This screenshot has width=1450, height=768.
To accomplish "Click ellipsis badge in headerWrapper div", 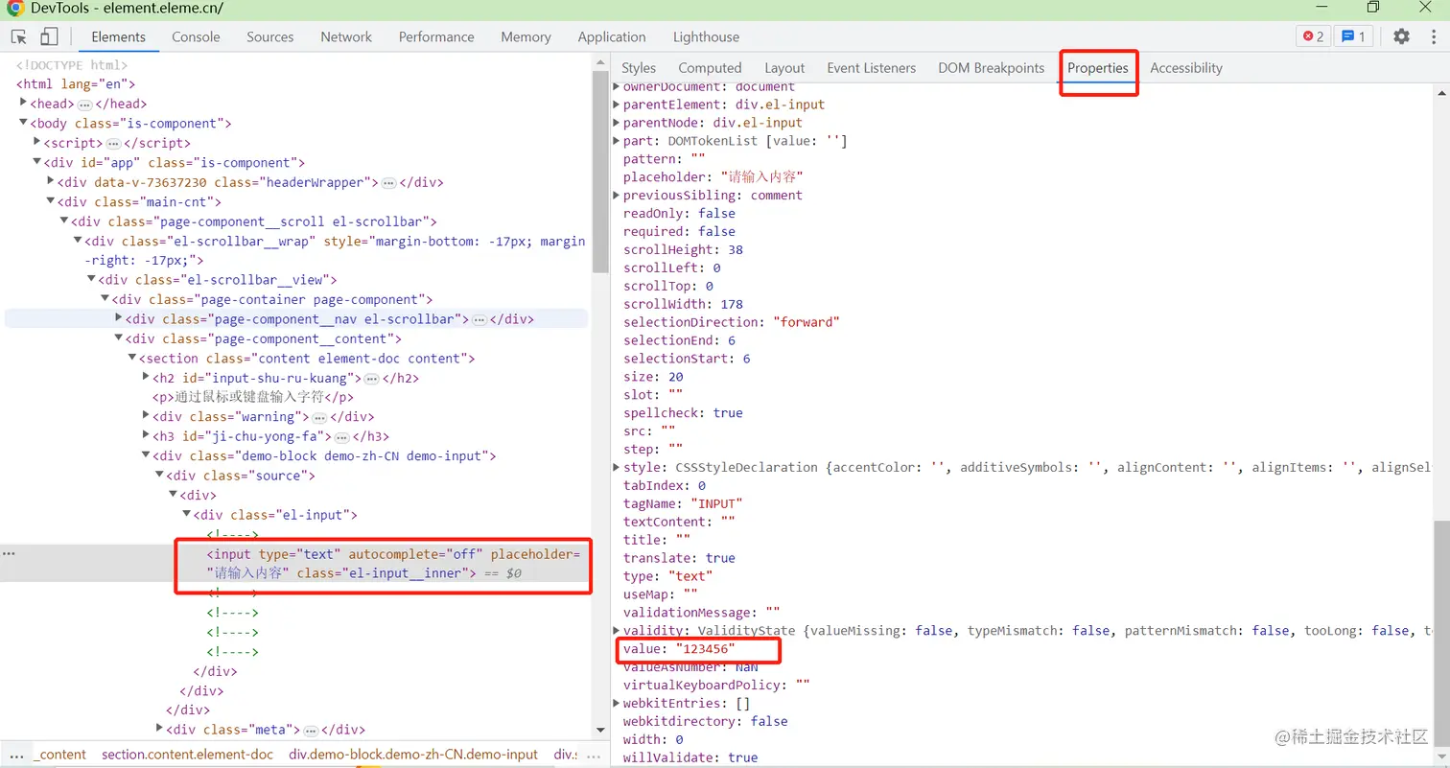I will (x=388, y=182).
